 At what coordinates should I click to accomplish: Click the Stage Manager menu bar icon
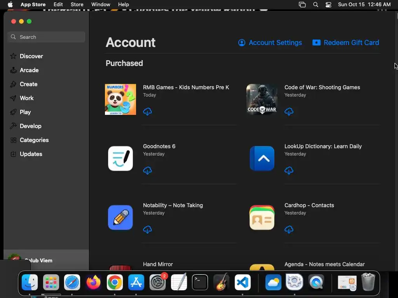[302, 5]
